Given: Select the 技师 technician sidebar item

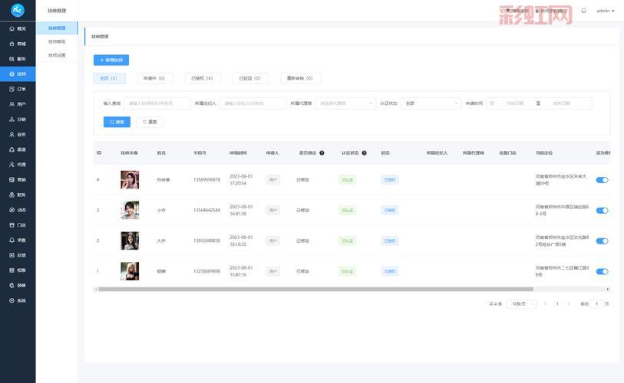Looking at the screenshot, I should 18,74.
